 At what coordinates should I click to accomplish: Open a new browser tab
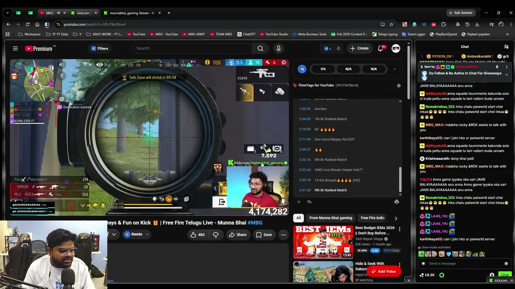click(x=169, y=13)
